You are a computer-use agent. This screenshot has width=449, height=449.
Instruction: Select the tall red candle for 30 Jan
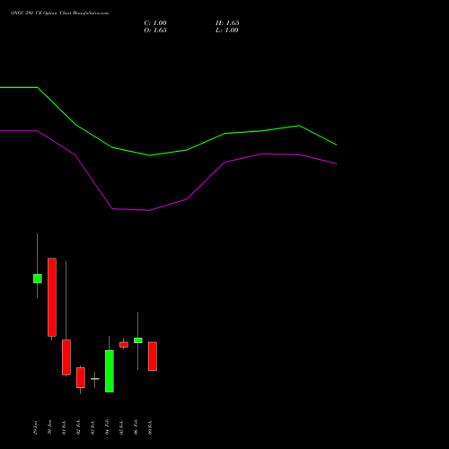coord(52,297)
